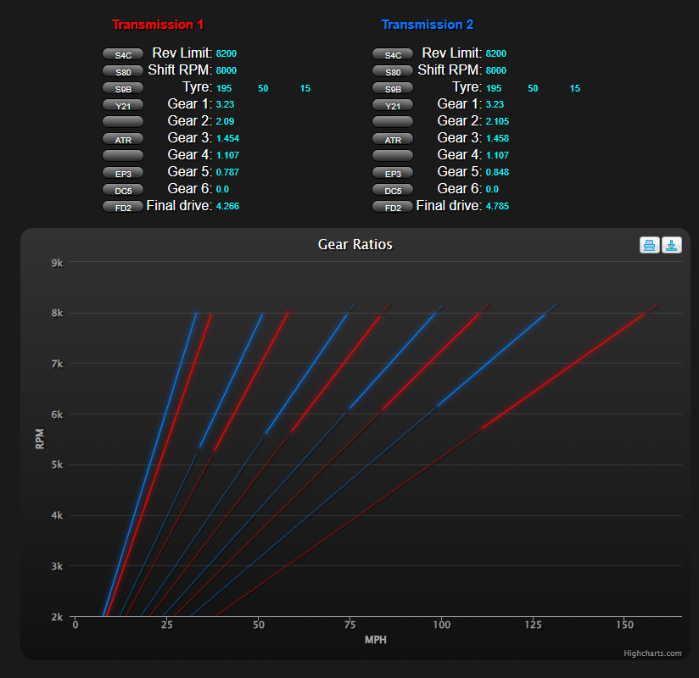Load S4C preset for Transmission 1
Viewport: 699px width, 678px height.
(123, 54)
